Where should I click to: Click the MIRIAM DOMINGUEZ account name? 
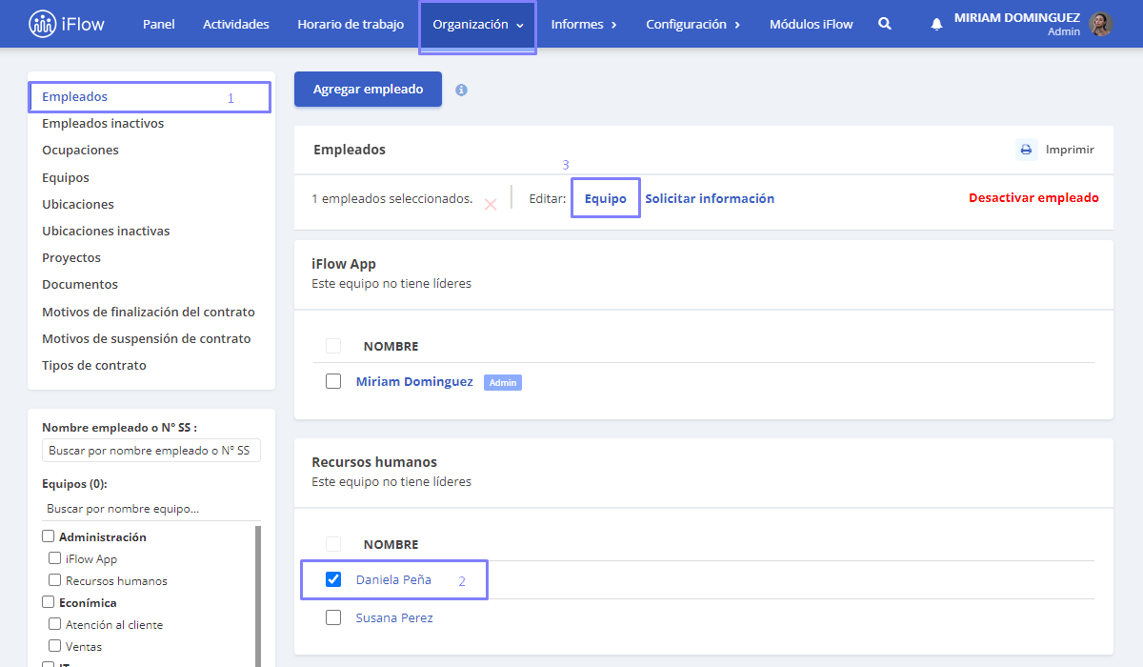pos(1016,17)
